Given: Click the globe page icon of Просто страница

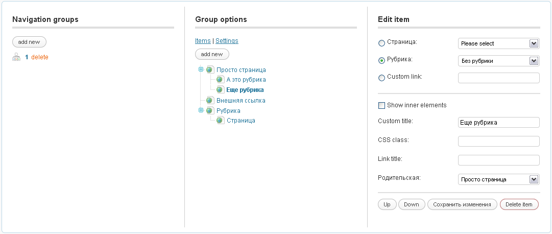Looking at the screenshot, I should [210, 70].
